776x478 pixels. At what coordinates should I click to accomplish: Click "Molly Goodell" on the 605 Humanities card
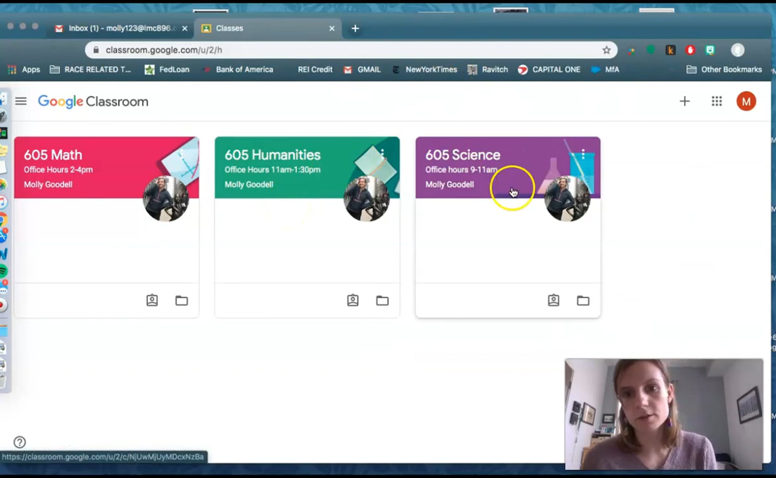[249, 184]
